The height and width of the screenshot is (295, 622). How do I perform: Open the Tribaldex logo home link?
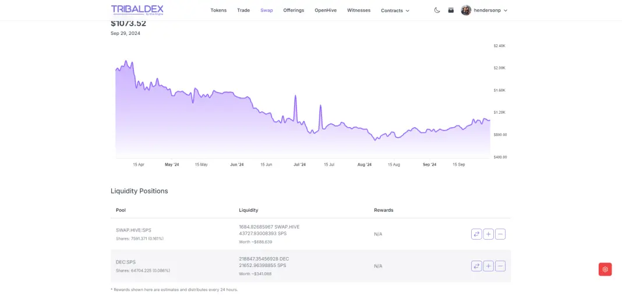pos(137,10)
